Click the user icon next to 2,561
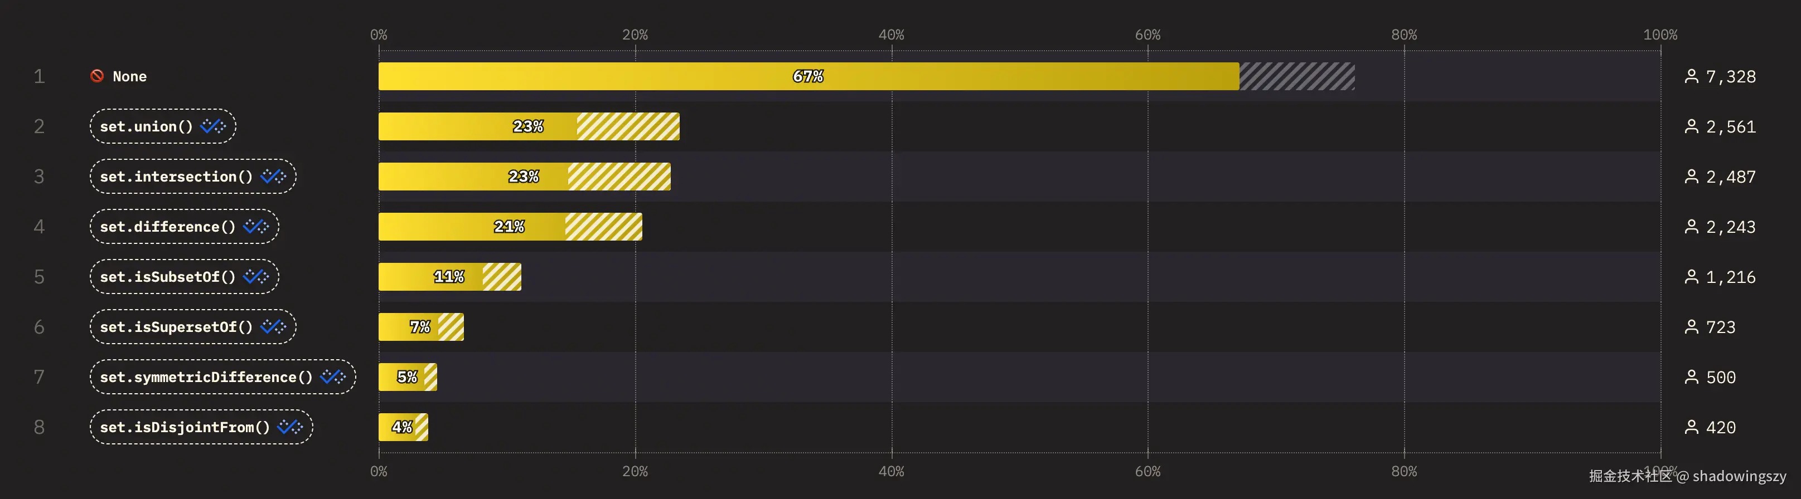Image resolution: width=1801 pixels, height=499 pixels. tap(1691, 126)
